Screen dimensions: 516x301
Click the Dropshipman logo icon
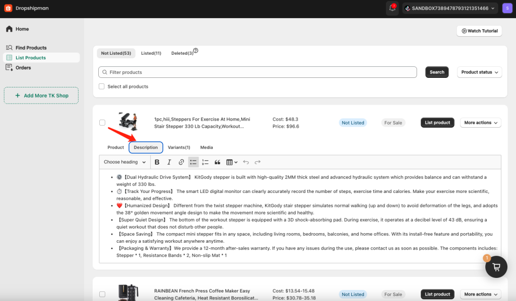point(8,8)
